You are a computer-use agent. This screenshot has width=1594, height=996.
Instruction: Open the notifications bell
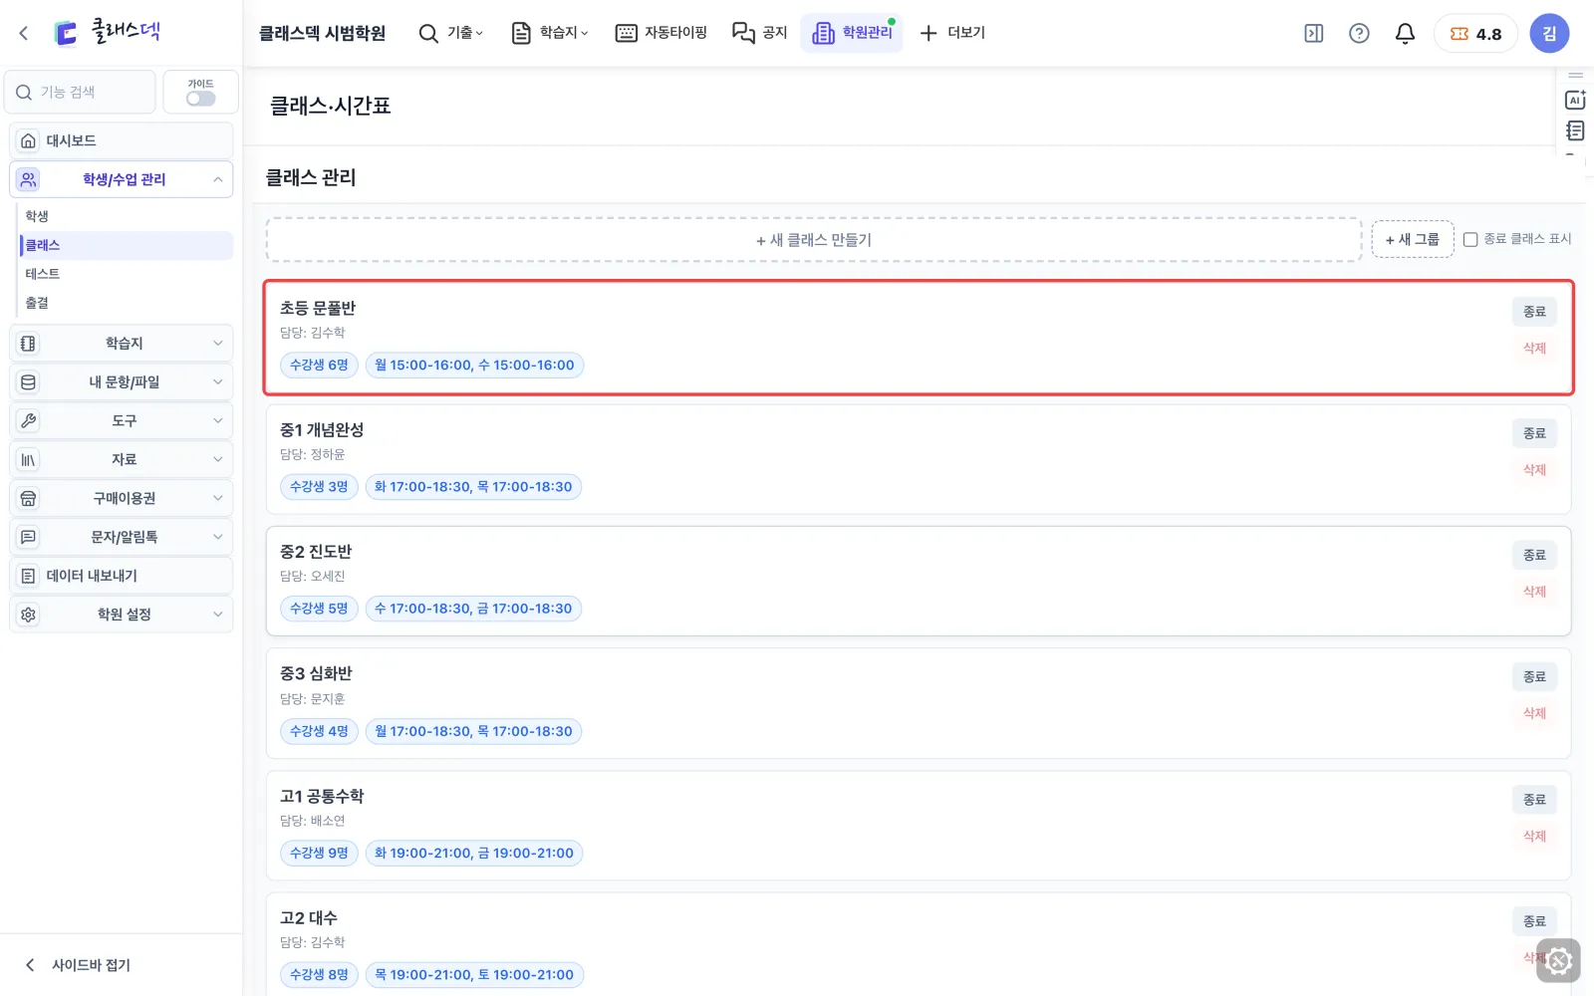[1405, 33]
